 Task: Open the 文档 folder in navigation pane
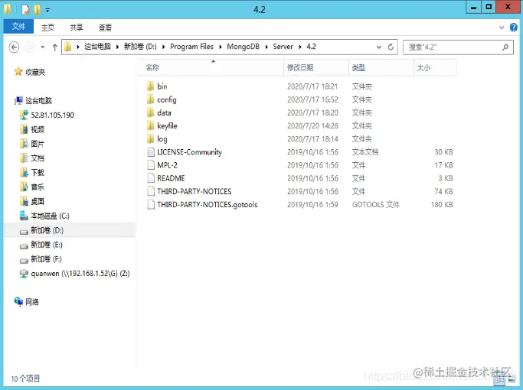point(38,158)
